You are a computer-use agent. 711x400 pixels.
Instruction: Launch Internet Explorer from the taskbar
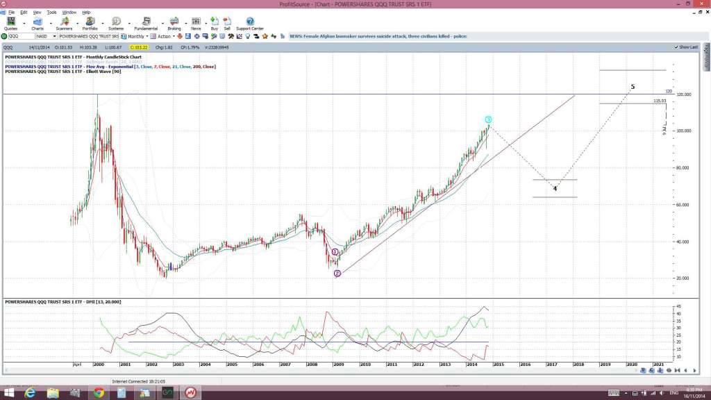tap(30, 393)
